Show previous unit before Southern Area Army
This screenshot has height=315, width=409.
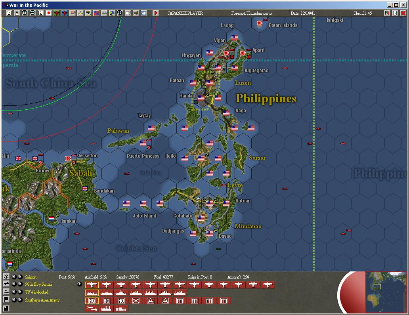14,300
